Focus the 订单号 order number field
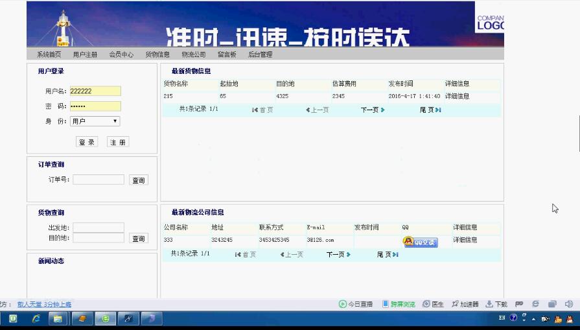The image size is (580, 330). pyautogui.click(x=99, y=180)
